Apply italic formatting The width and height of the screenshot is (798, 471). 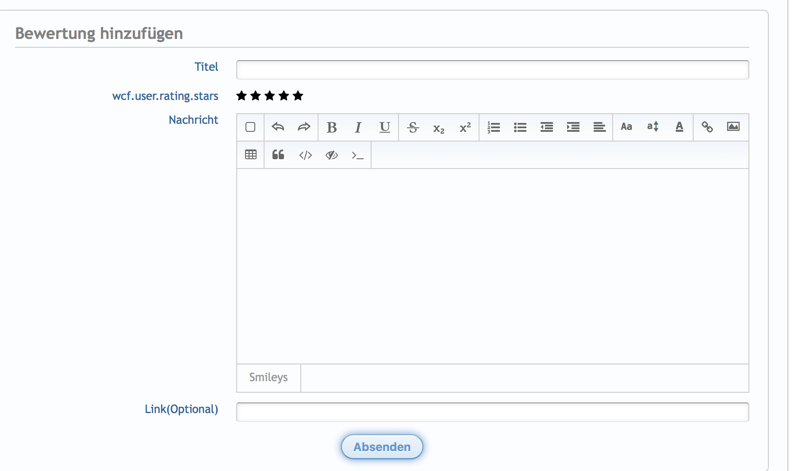coord(358,127)
